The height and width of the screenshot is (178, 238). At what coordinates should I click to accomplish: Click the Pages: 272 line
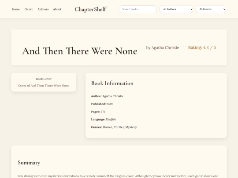[98, 112]
